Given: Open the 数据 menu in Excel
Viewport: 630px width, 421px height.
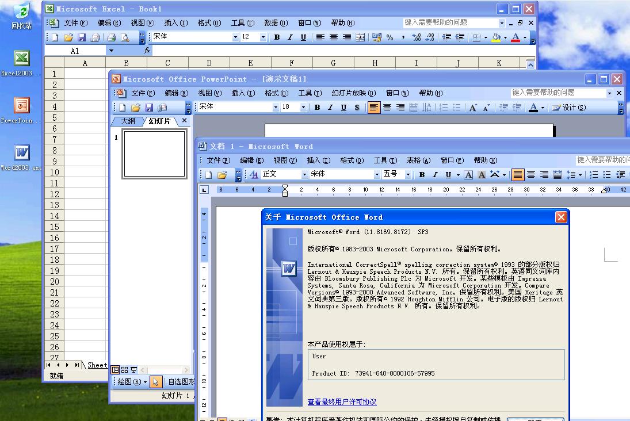Looking at the screenshot, I should coord(276,23).
